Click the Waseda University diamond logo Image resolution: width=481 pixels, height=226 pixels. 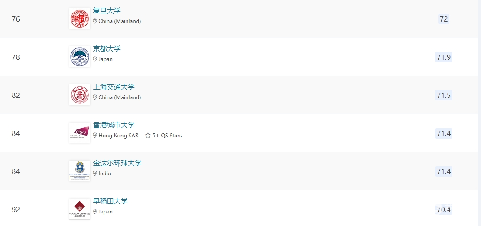(79, 209)
